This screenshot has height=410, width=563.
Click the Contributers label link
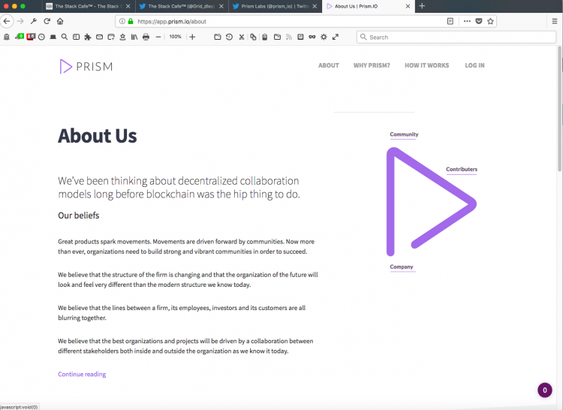coord(462,169)
